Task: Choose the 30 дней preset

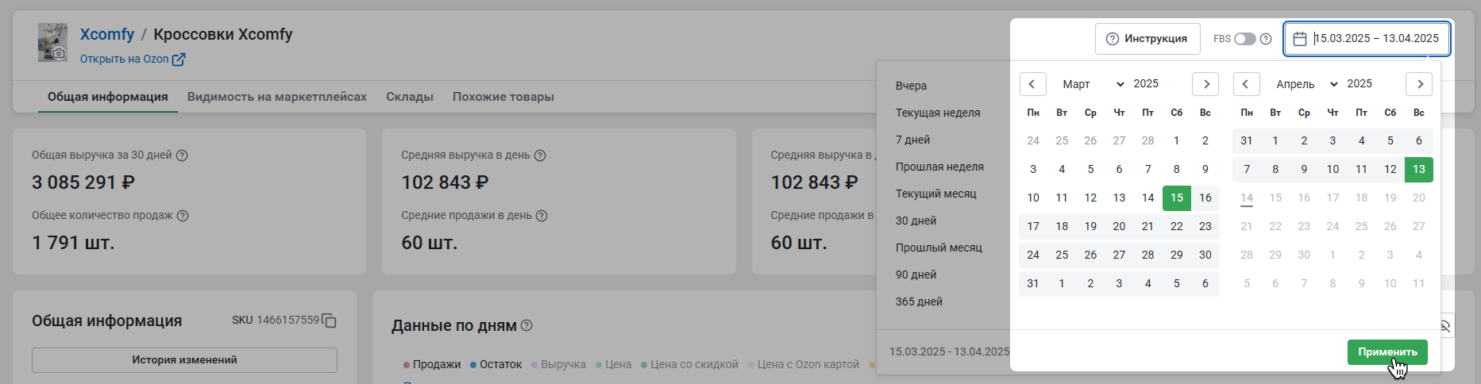Action: pos(916,221)
